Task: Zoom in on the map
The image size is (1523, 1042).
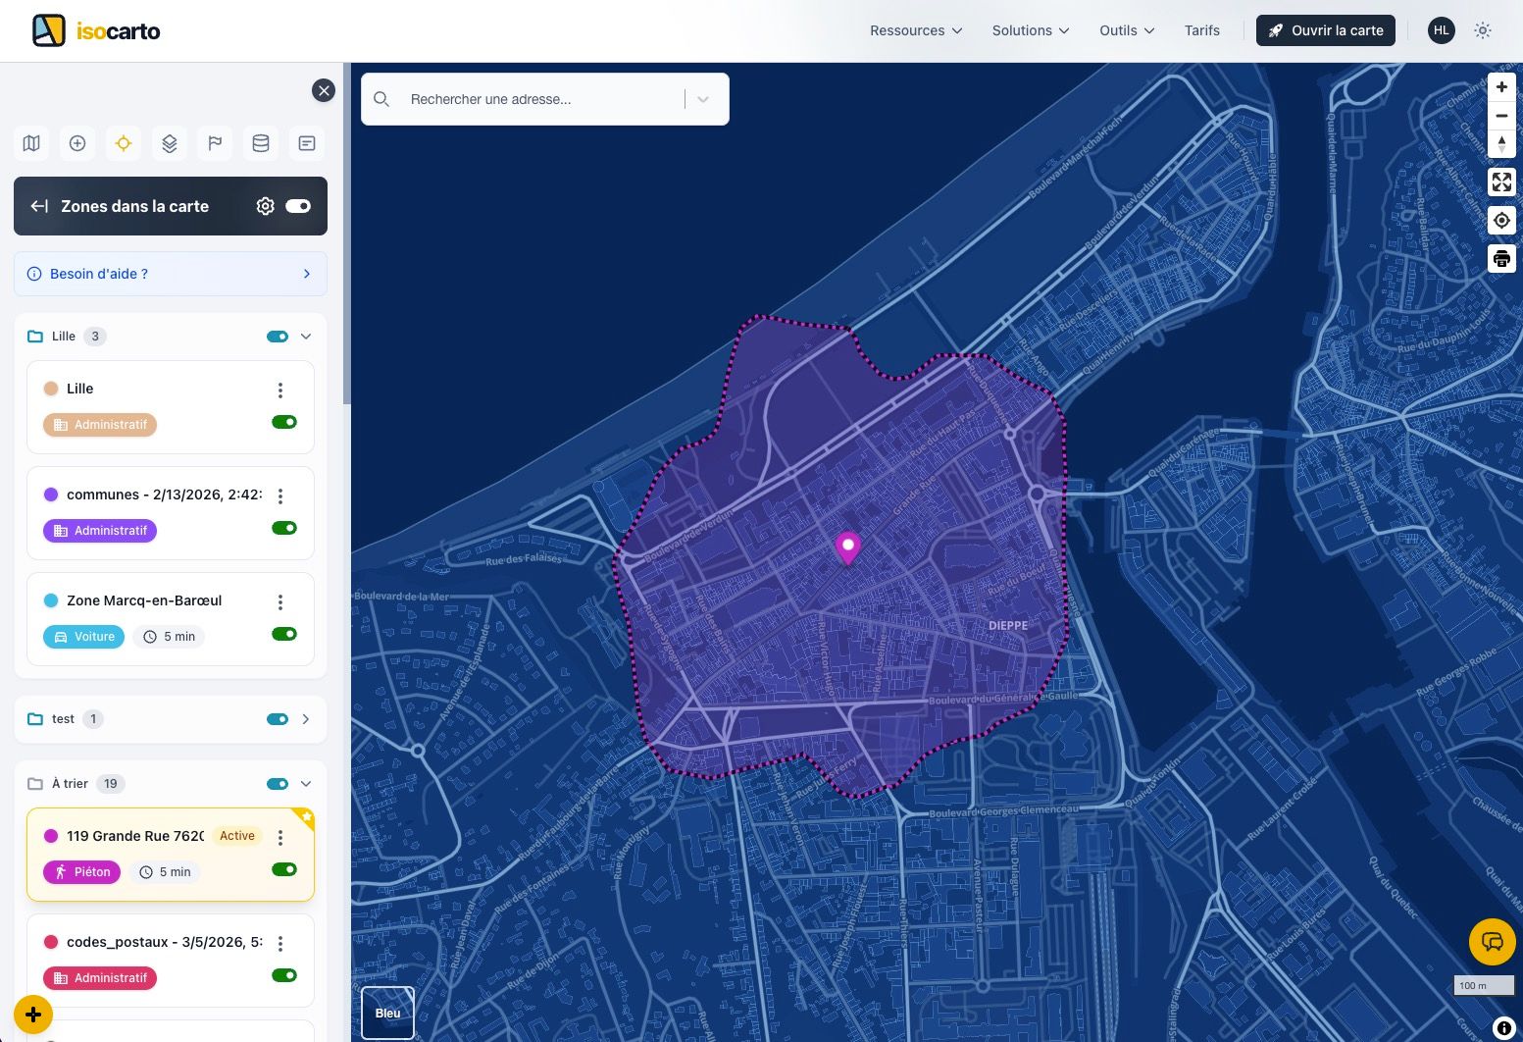Action: [1501, 87]
